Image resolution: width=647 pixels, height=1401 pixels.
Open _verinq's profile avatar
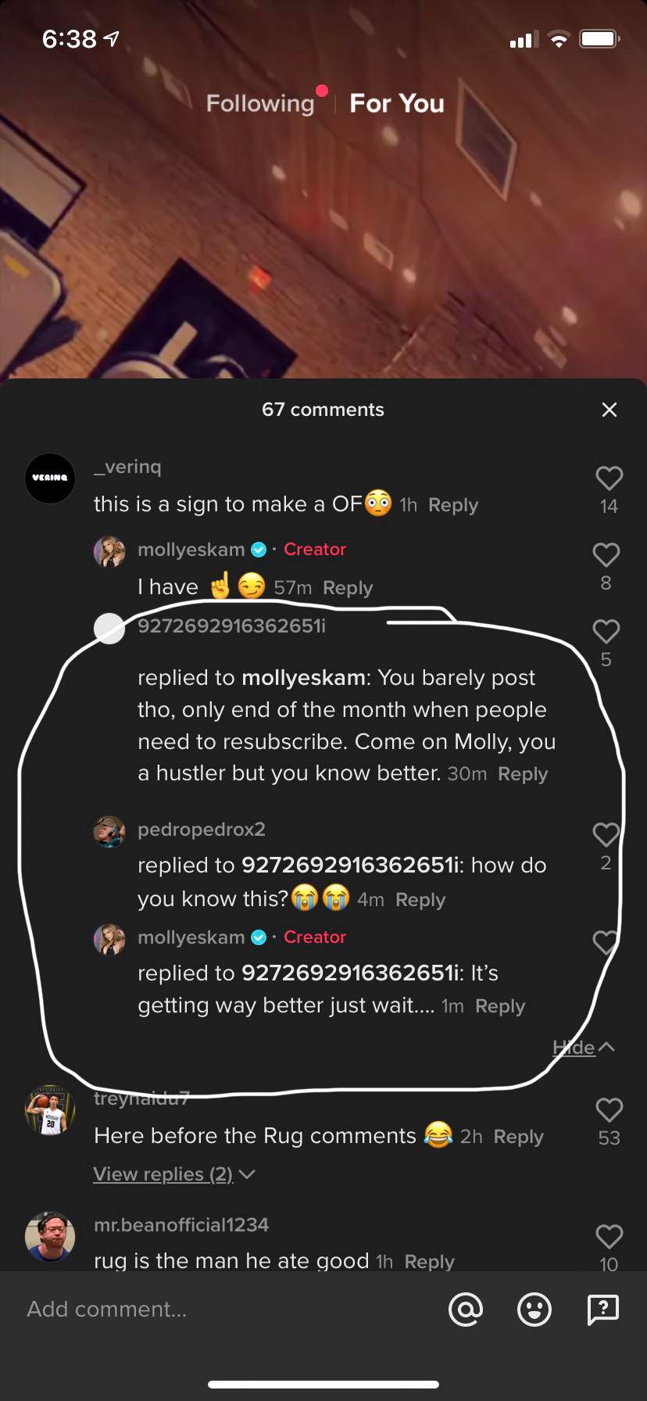point(50,478)
